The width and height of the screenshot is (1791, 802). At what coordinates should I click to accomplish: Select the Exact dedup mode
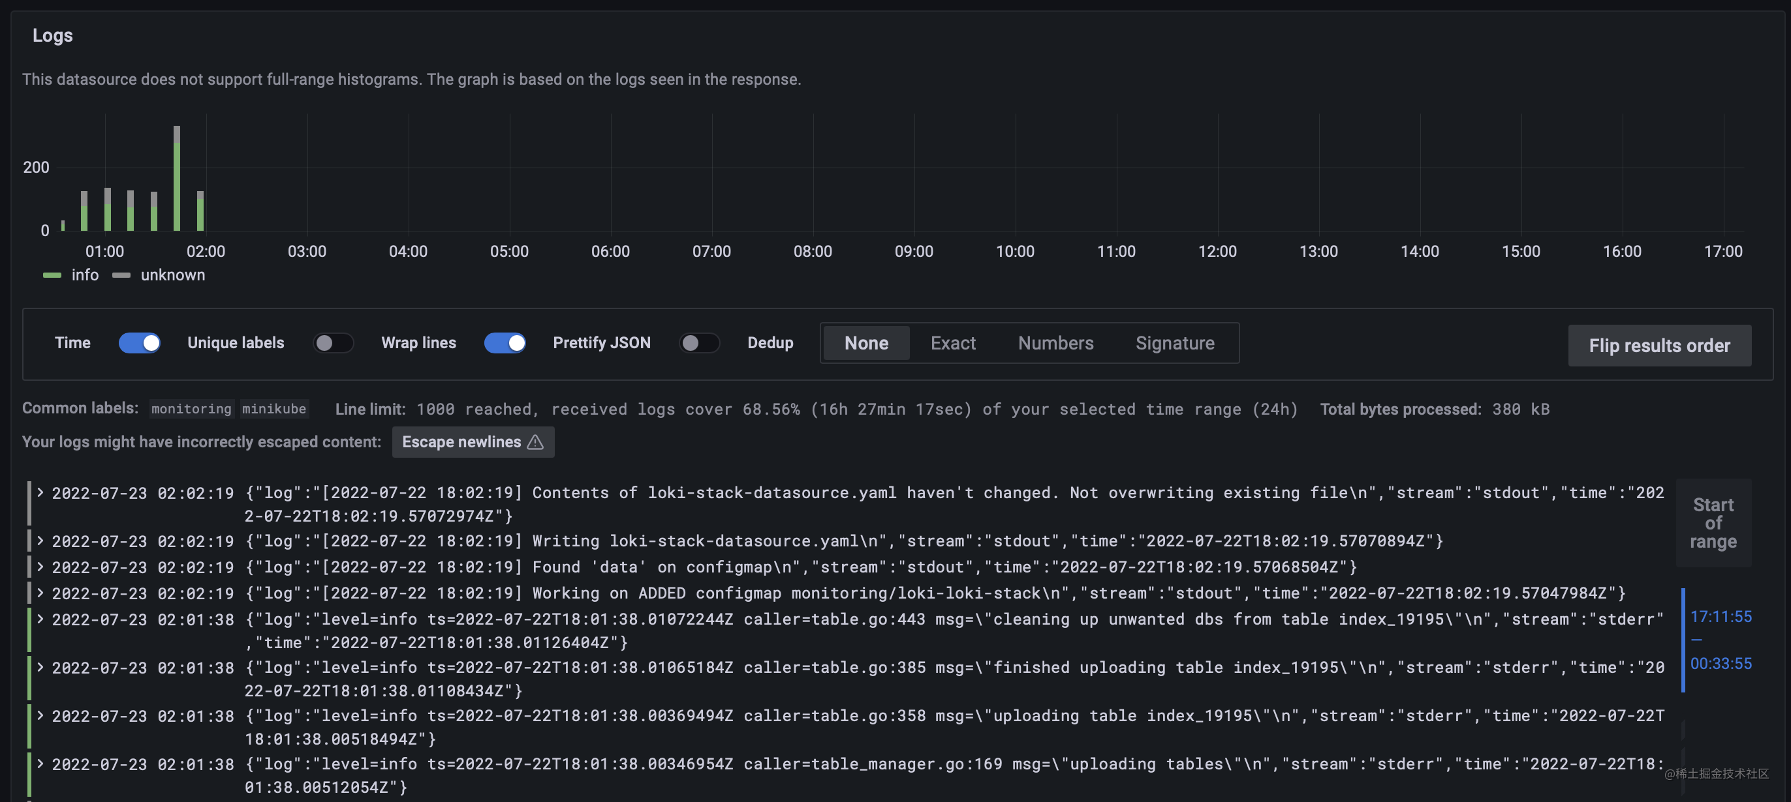[953, 342]
